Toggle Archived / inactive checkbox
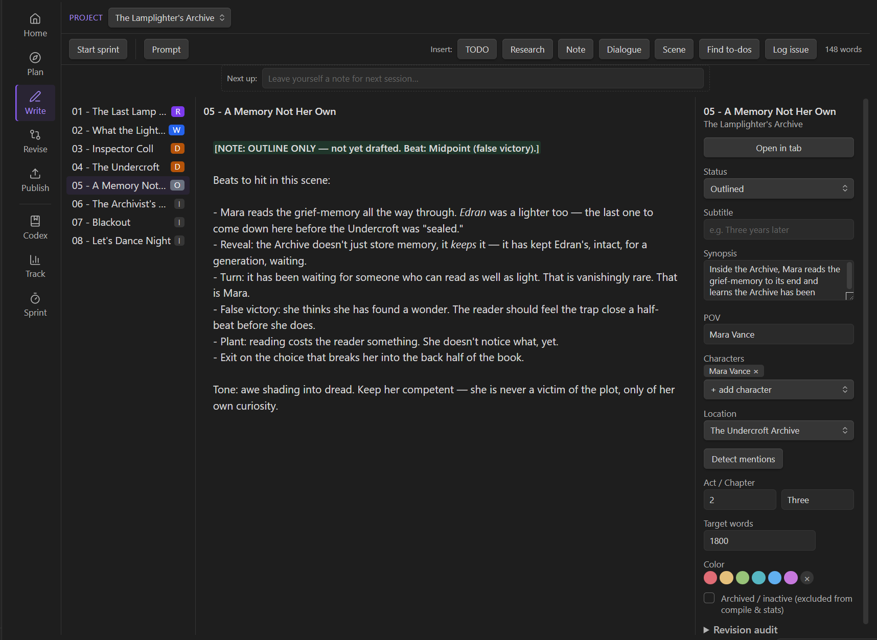 tap(709, 598)
